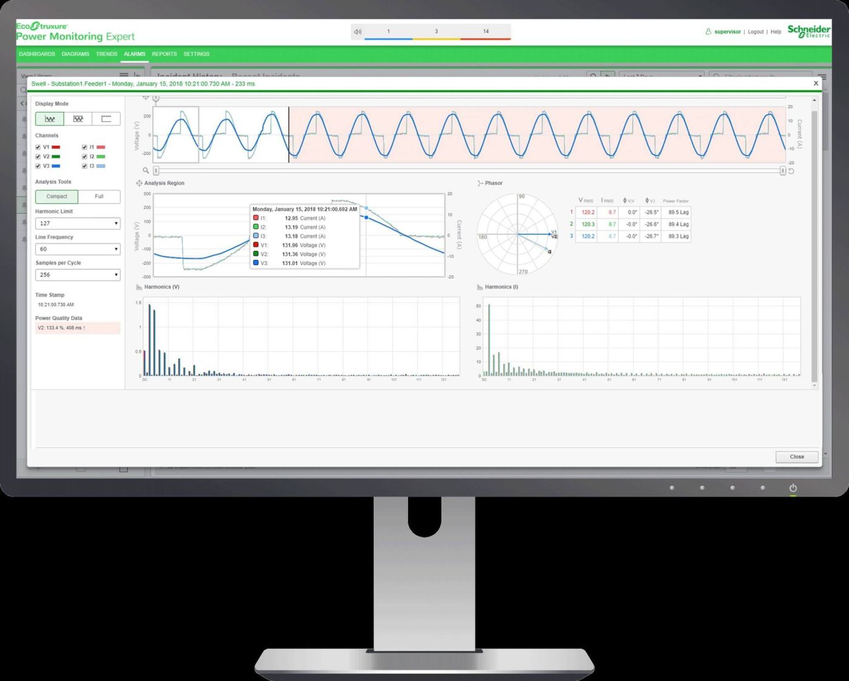This screenshot has height=681, width=849.
Task: Uncheck the V1 channel checkbox
Action: [x=38, y=147]
